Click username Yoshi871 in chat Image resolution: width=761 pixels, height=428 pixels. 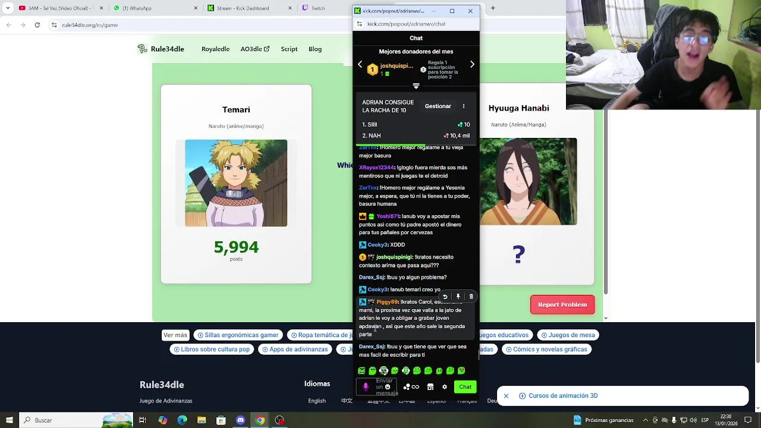click(x=388, y=216)
